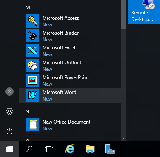This screenshot has width=160, height=157.
Task: Open File Explorer from taskbar
Action: 90,149
